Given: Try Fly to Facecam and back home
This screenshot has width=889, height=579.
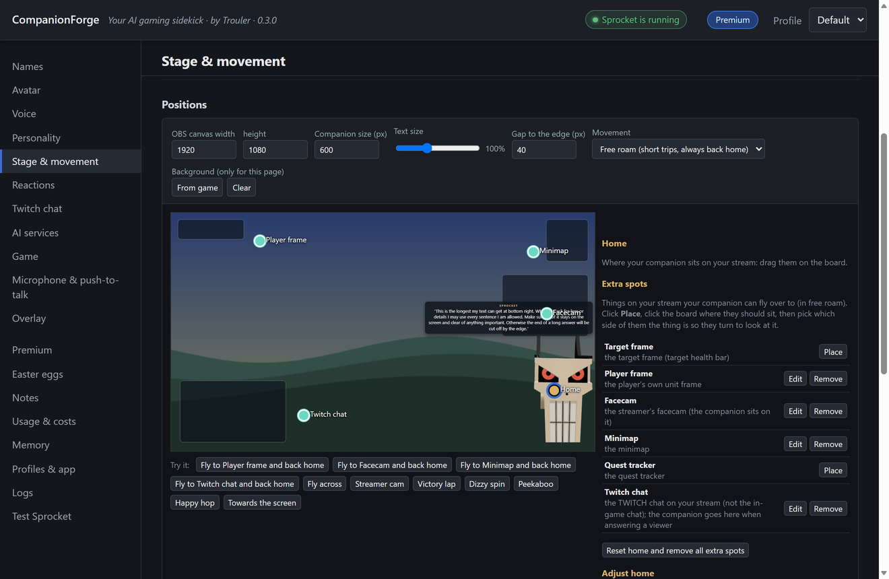Looking at the screenshot, I should click(x=392, y=465).
